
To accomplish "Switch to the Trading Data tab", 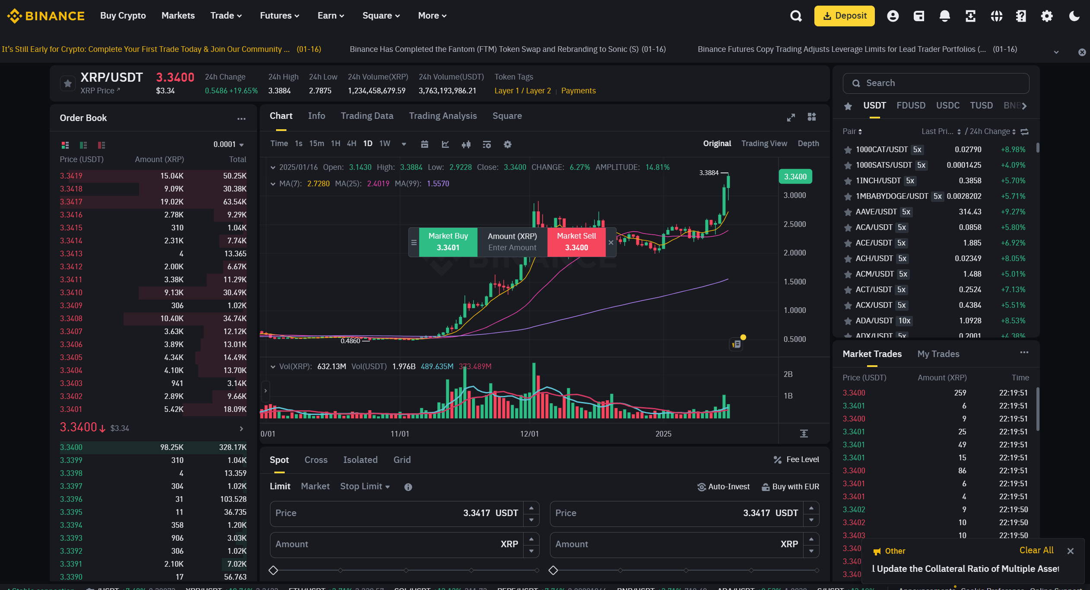I will click(x=367, y=116).
